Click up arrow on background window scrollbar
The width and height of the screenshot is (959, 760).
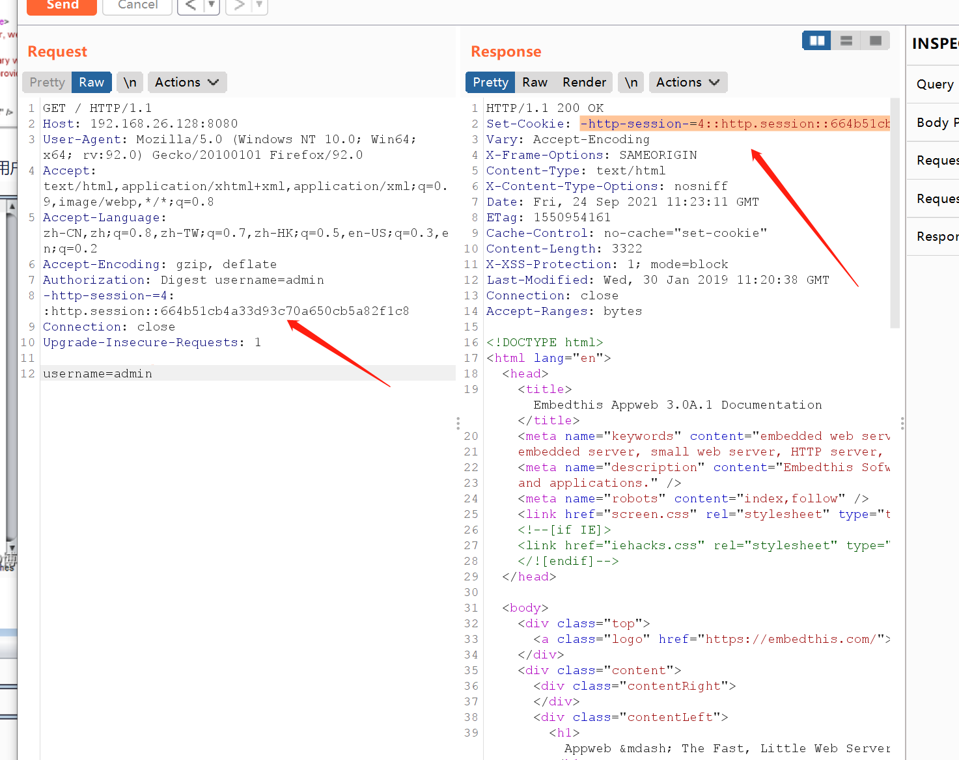12,206
